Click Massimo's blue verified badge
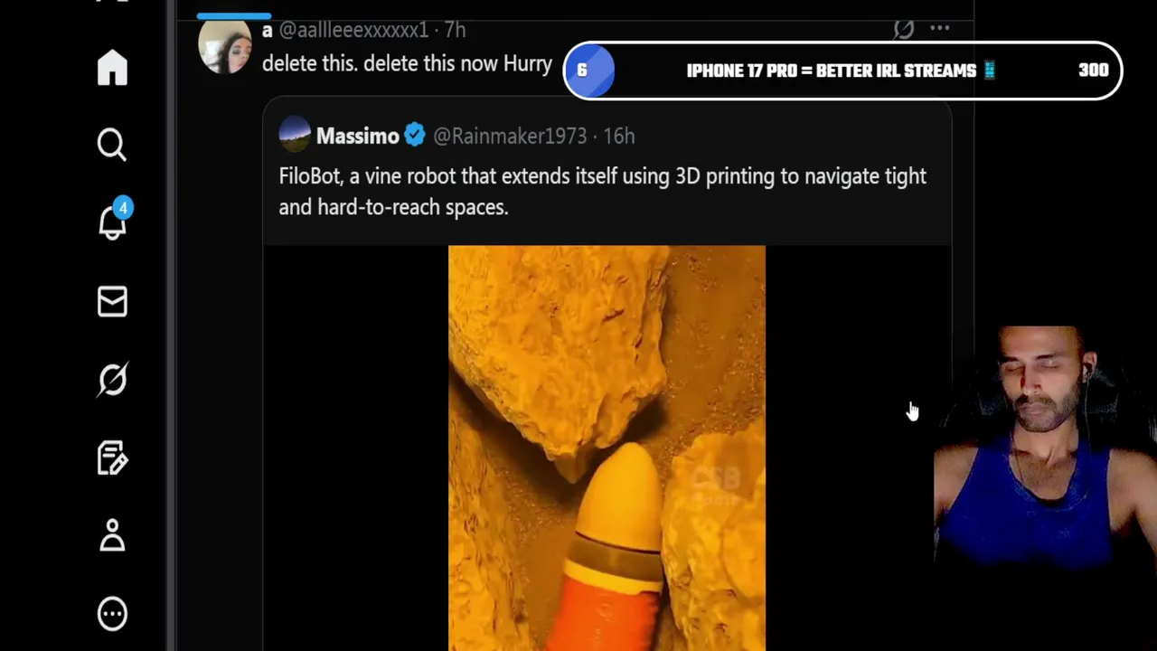The image size is (1157, 651). (x=415, y=136)
